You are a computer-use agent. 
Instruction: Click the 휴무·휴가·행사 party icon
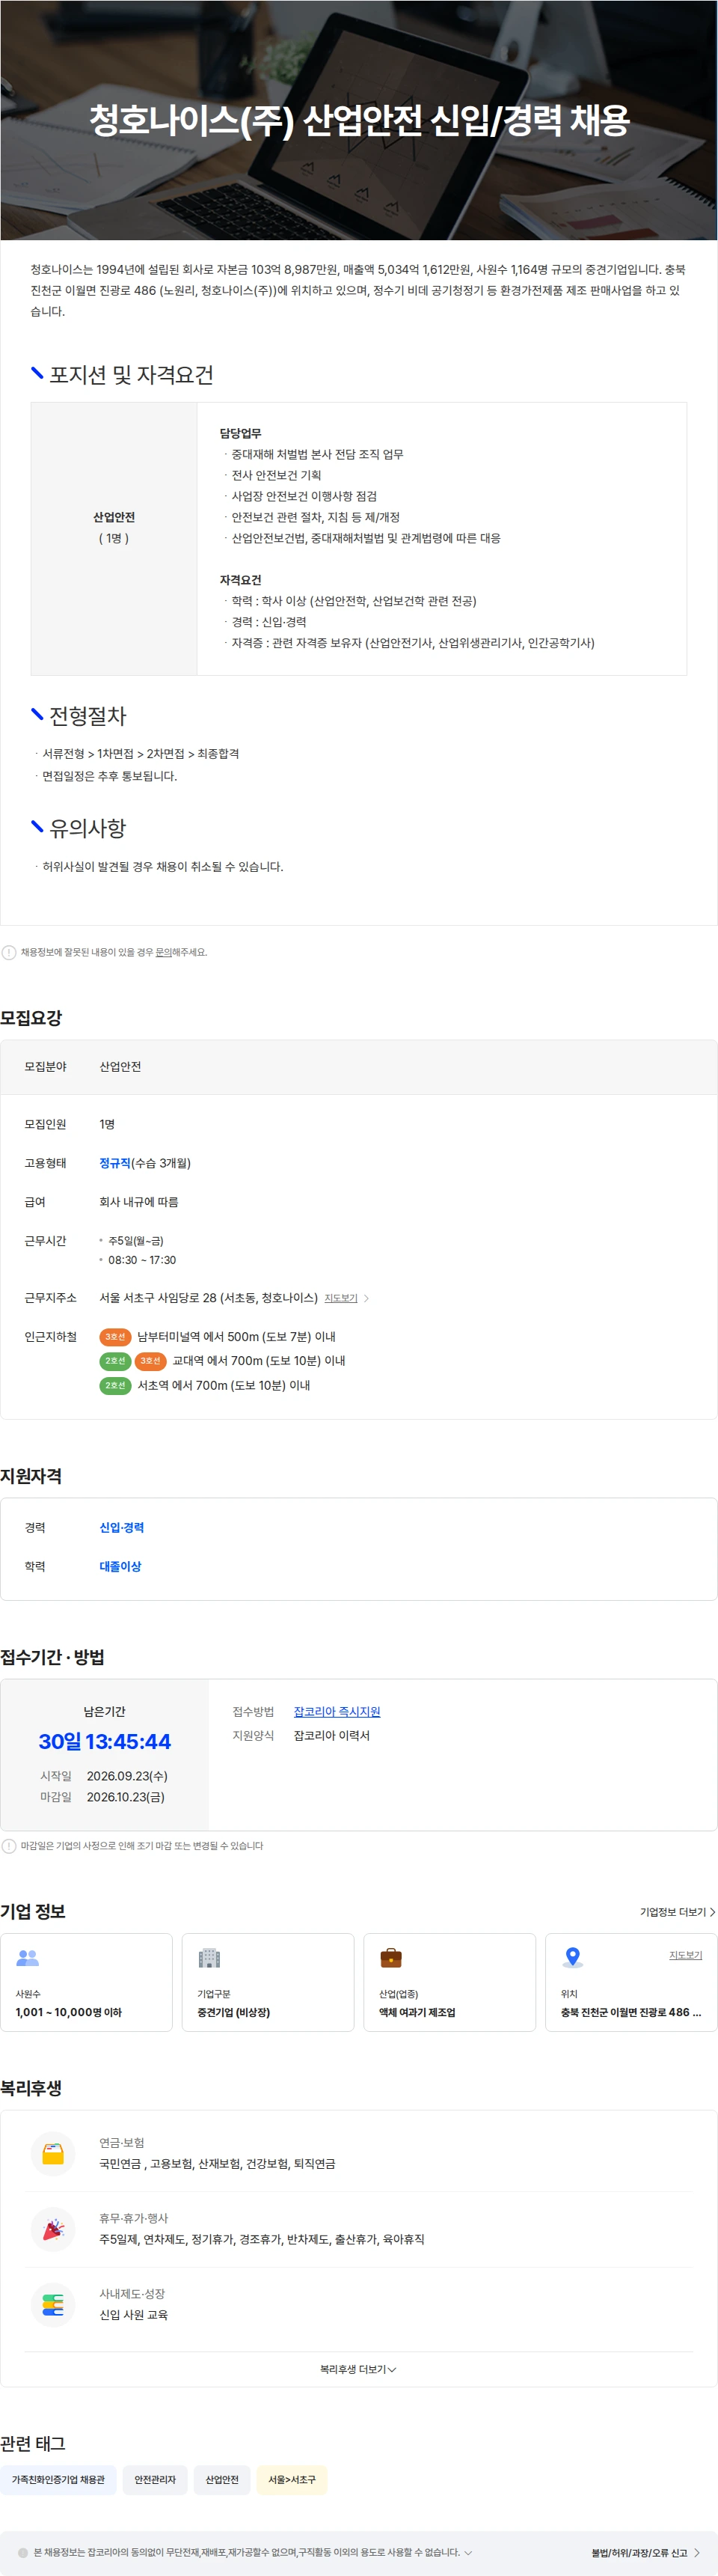point(53,2229)
